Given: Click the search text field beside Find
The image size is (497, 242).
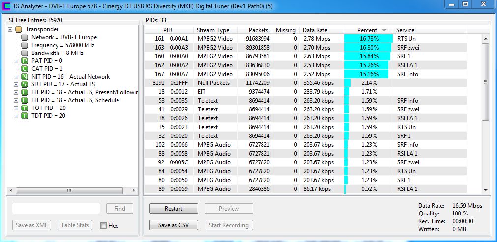Looking at the screenshot, I should [x=56, y=209].
